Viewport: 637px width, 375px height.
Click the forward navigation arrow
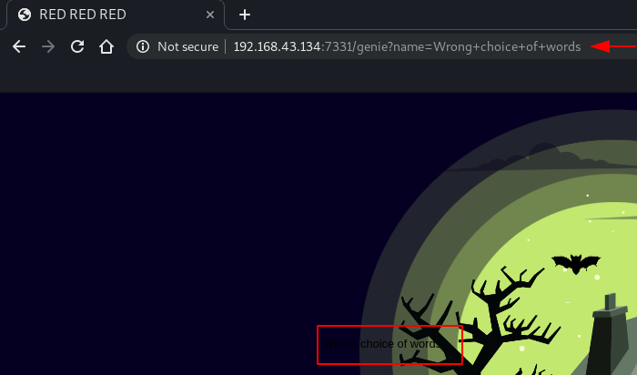pos(48,46)
